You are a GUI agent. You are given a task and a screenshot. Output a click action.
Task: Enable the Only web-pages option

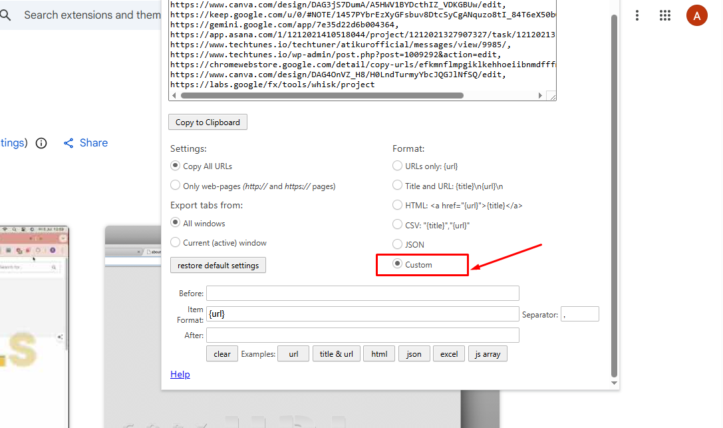[175, 185]
